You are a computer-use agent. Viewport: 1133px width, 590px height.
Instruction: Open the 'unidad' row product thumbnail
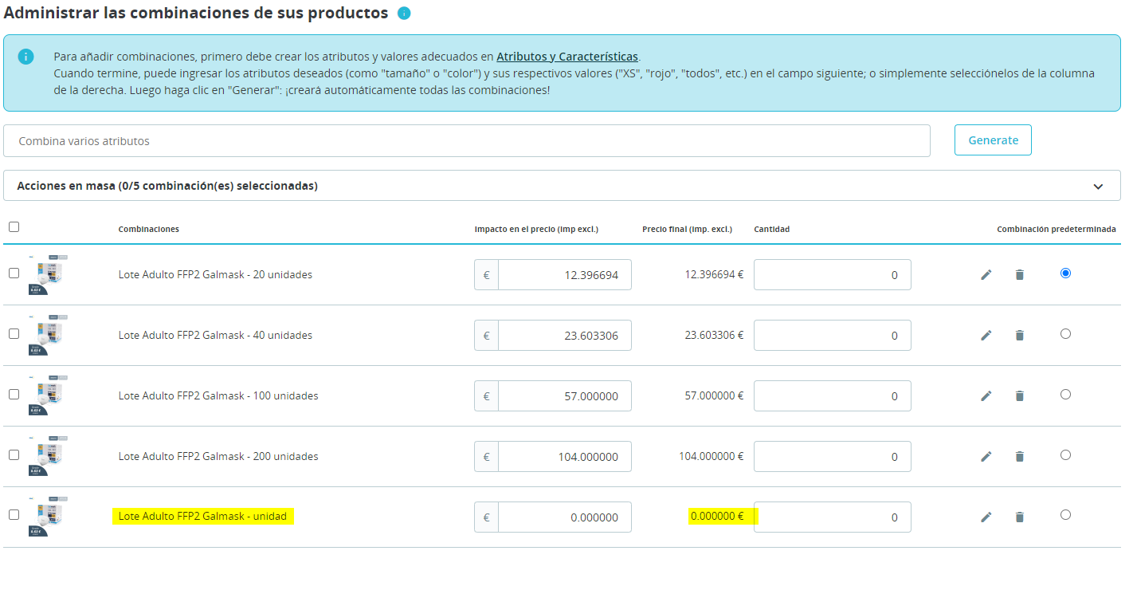[x=48, y=517]
